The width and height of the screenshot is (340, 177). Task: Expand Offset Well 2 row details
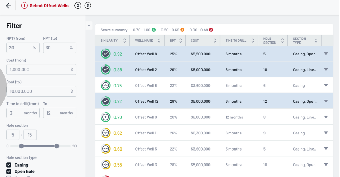(x=326, y=70)
